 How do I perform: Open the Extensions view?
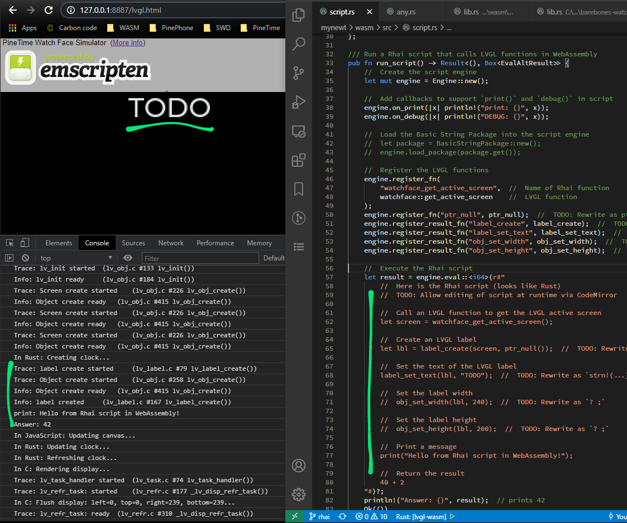299,160
